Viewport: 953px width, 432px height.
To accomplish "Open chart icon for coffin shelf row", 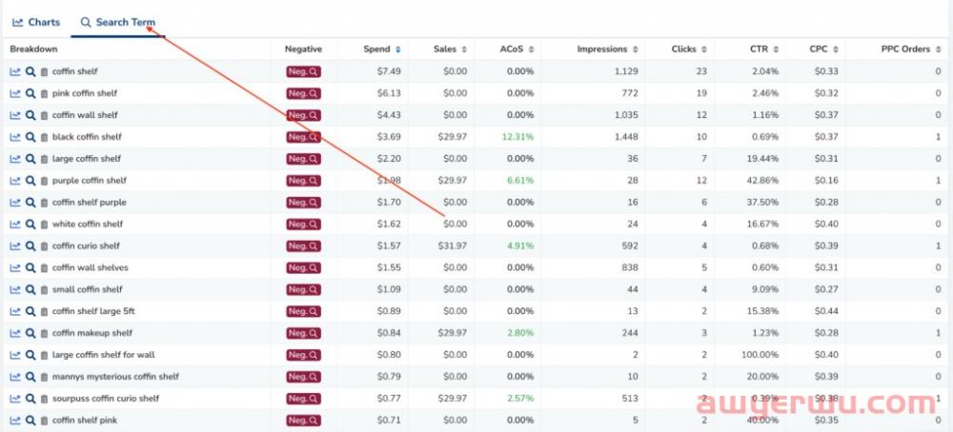I will point(15,71).
